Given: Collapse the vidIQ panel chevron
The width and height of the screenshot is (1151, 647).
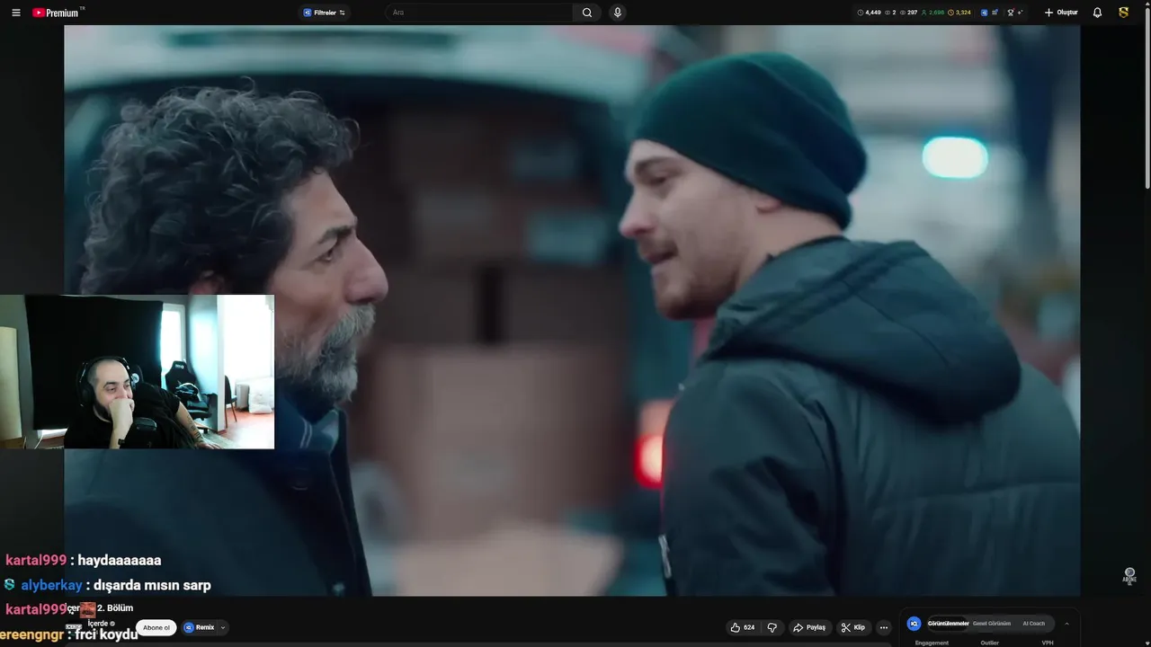Looking at the screenshot, I should tap(1067, 623).
